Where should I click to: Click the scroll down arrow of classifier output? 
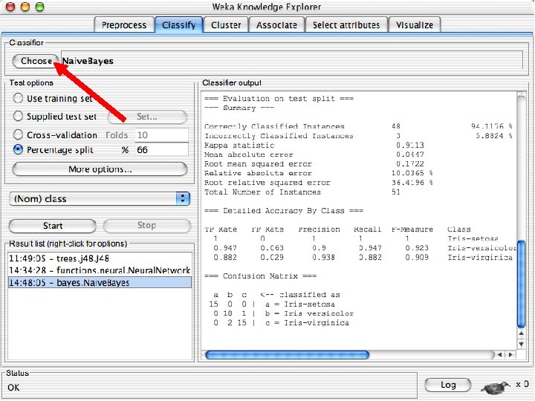tap(522, 344)
